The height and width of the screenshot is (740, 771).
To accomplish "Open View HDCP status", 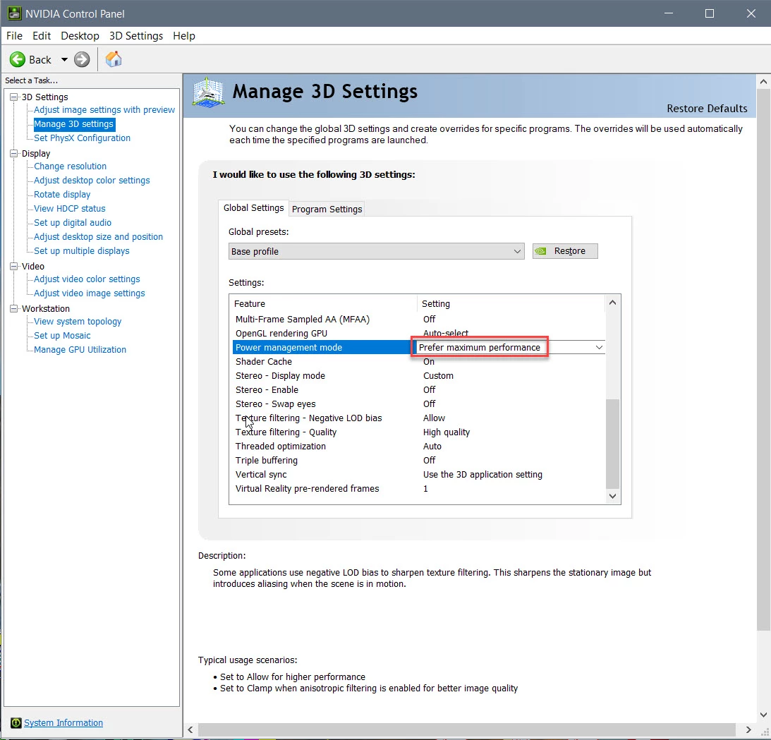I will point(69,209).
